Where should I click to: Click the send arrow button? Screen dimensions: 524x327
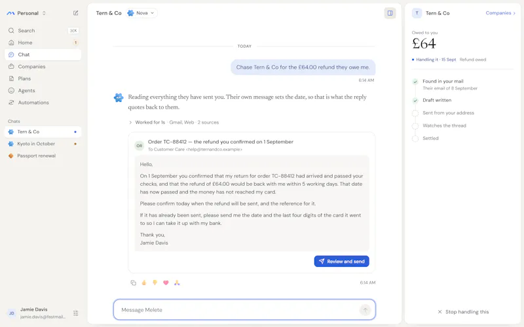pos(365,310)
